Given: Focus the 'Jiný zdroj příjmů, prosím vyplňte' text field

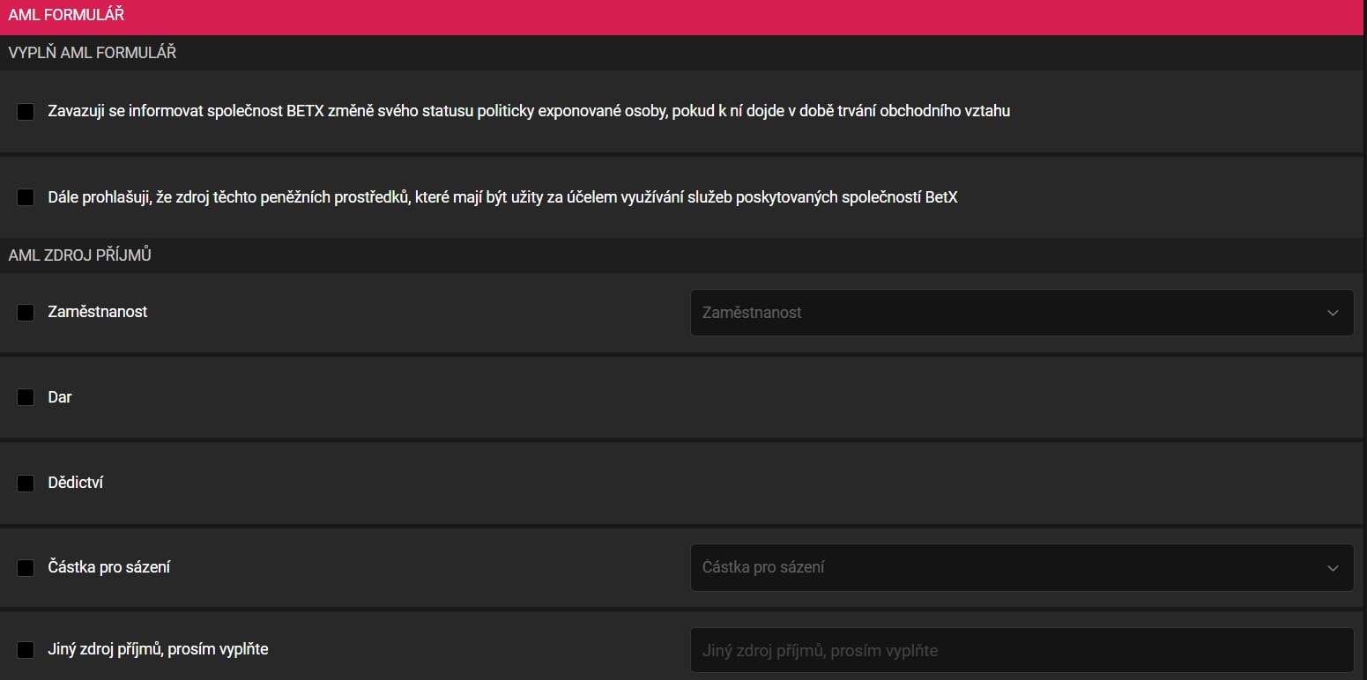Looking at the screenshot, I should click(x=1022, y=650).
